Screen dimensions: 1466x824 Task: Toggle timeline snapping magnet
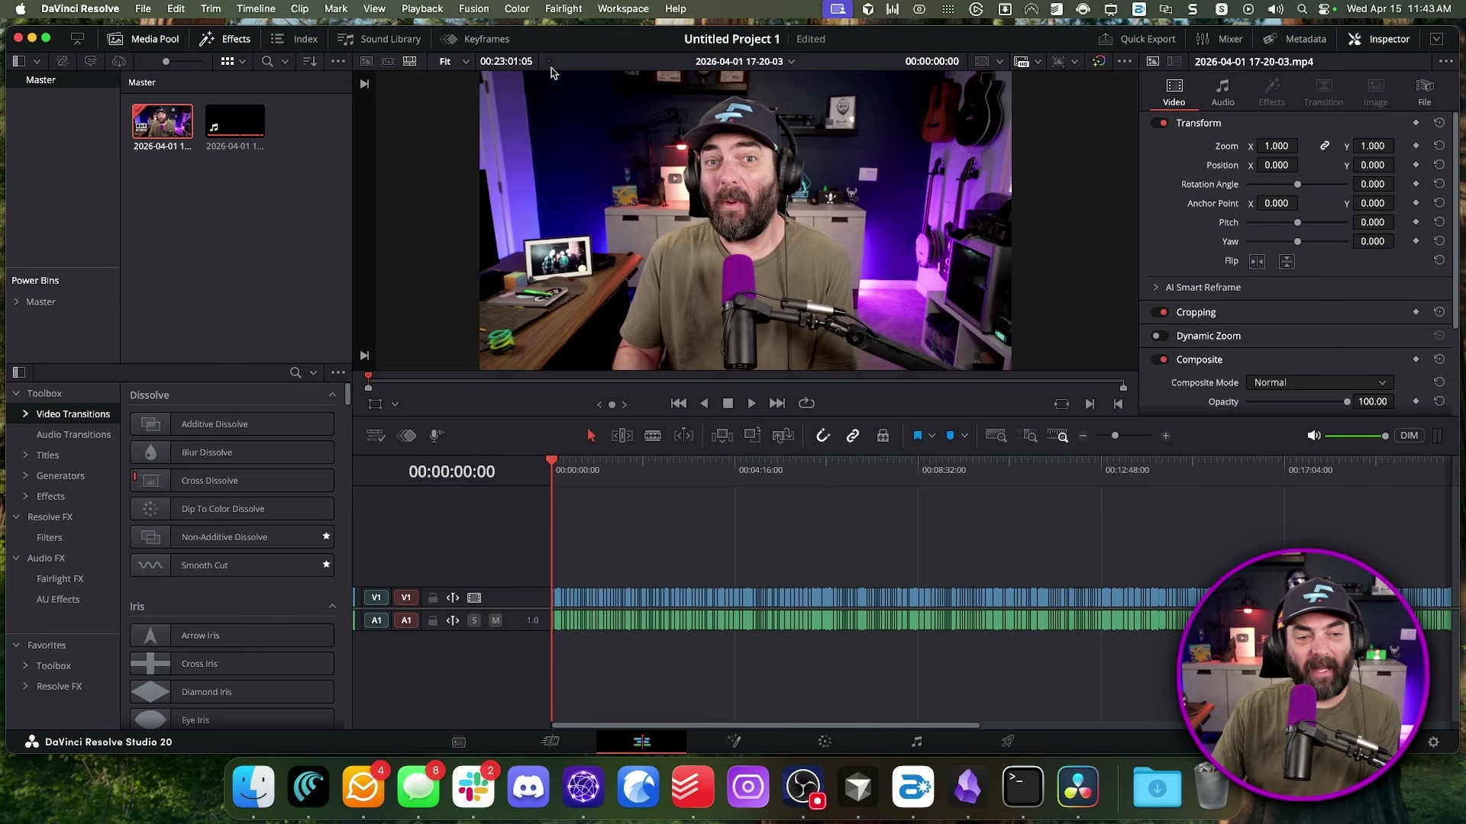pyautogui.click(x=823, y=435)
